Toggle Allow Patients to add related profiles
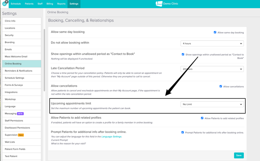Screen dimensions: 260x161 202,118
